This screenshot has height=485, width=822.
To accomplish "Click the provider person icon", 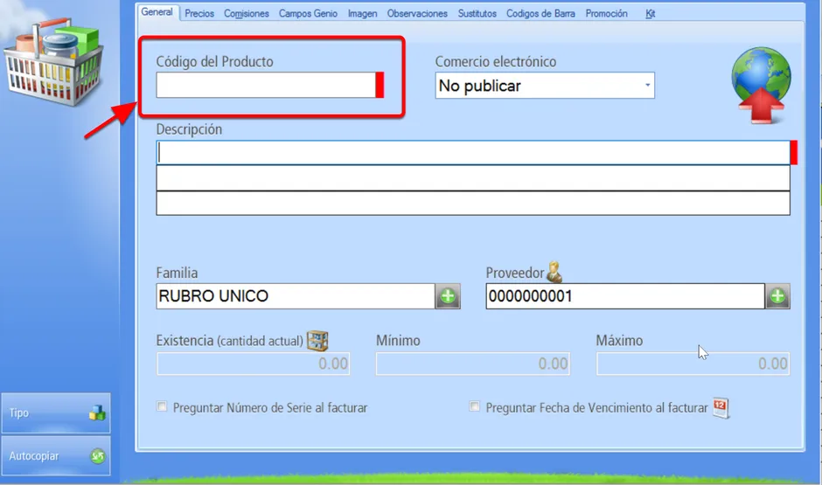I will [x=554, y=273].
